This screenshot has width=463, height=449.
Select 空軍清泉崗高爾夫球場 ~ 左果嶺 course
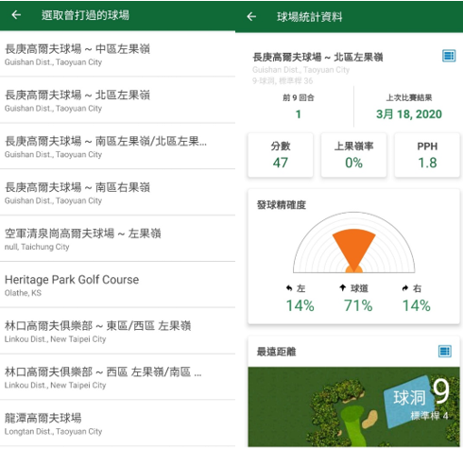(x=117, y=239)
